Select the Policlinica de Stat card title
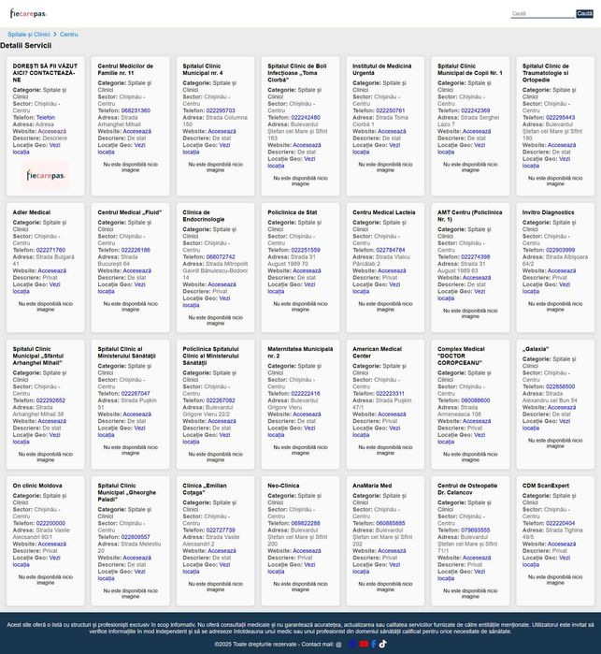The image size is (601, 654). pos(293,212)
